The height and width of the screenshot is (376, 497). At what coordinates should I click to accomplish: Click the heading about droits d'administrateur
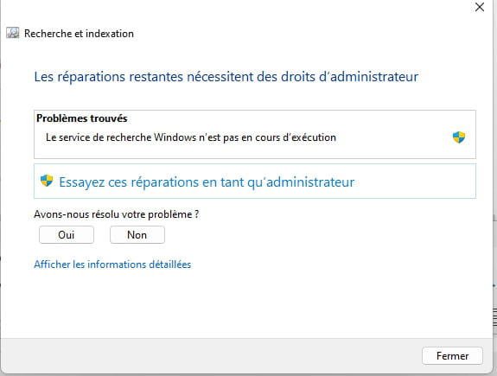226,77
